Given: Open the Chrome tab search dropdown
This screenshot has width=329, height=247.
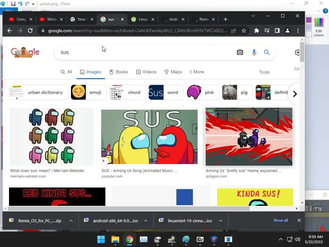Looking at the screenshot, I should [253, 16].
